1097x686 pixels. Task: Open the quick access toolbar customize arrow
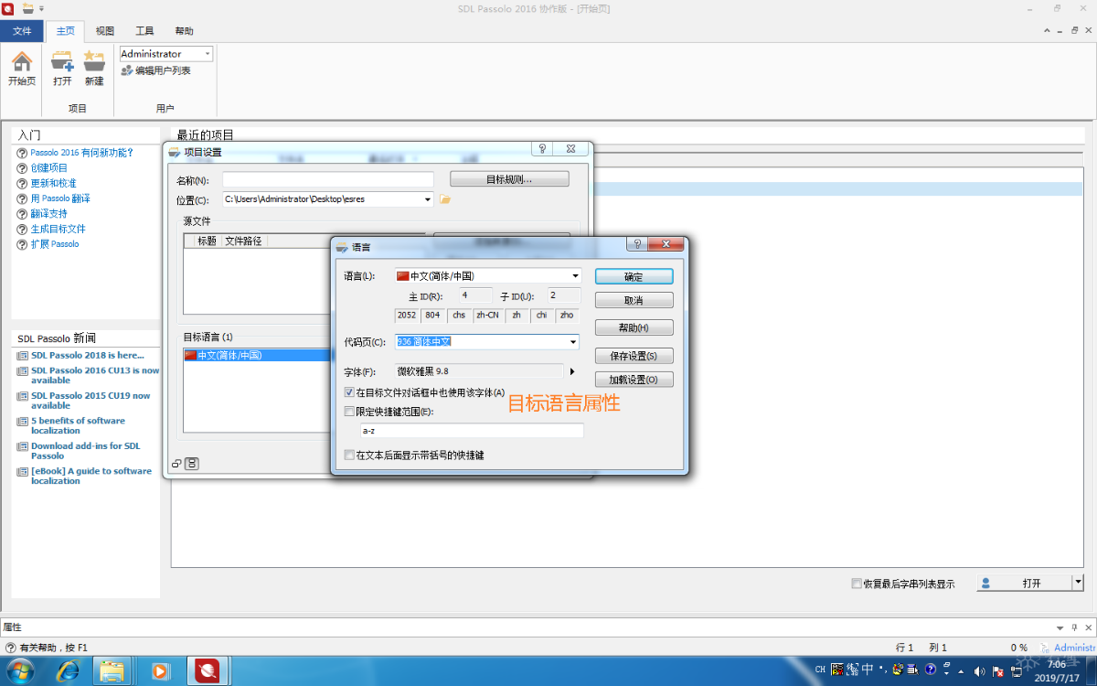pos(42,8)
